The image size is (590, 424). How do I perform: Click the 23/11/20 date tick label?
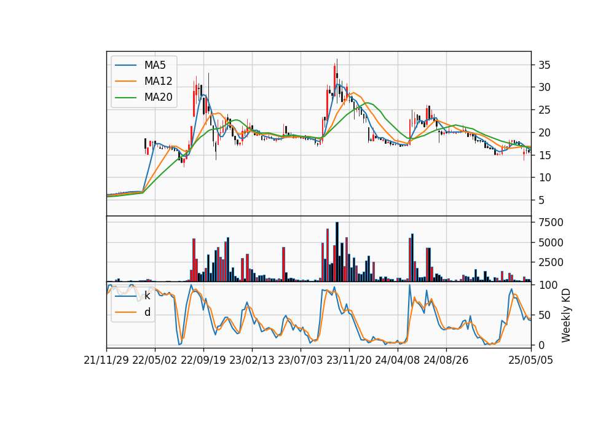pyautogui.click(x=349, y=360)
